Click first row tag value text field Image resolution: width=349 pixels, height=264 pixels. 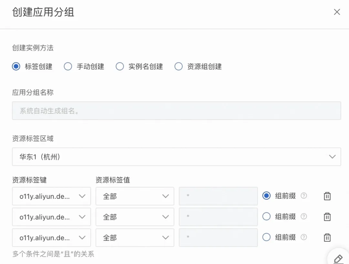pyautogui.click(x=218, y=196)
